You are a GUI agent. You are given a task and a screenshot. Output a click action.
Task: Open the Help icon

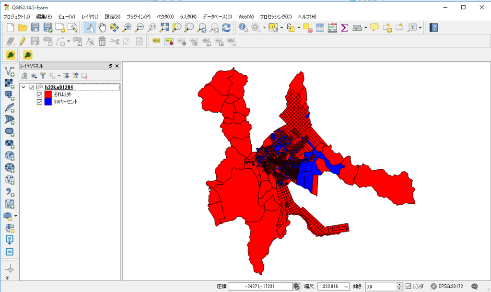[x=433, y=27]
